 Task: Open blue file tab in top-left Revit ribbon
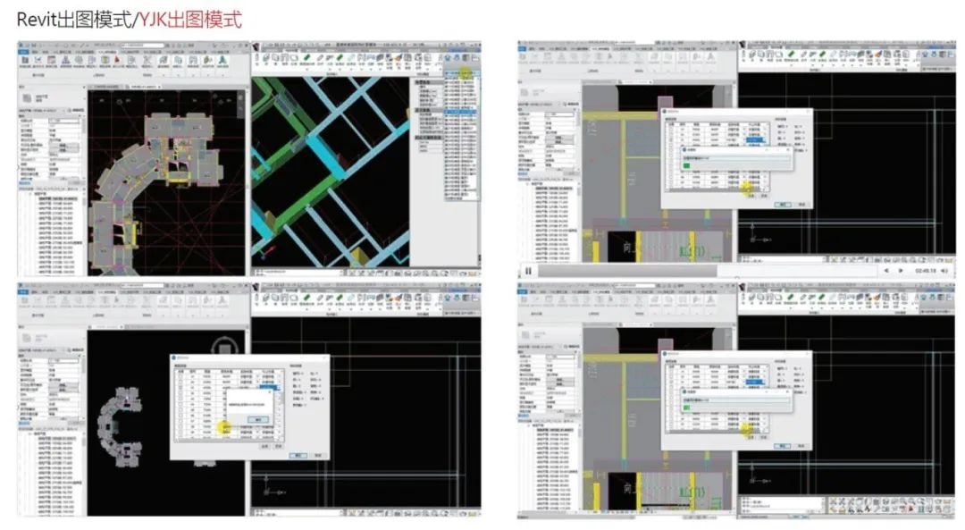23,51
